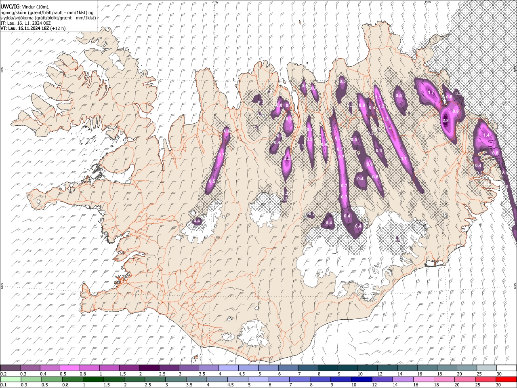The image size is (517, 388).
Task: Click the 'rigning/skúrir' legend description line
Action: click(48, 13)
